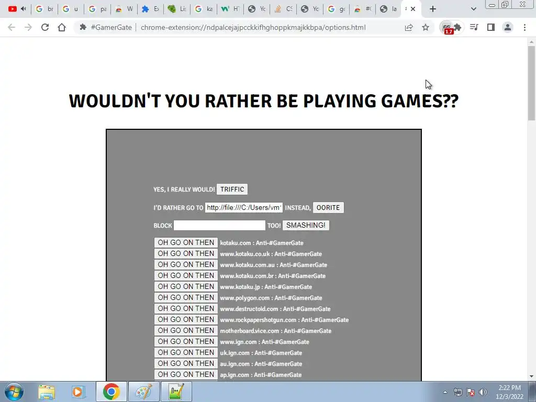This screenshot has width=536, height=402.
Task: Click the address bar URL text
Action: 253,27
